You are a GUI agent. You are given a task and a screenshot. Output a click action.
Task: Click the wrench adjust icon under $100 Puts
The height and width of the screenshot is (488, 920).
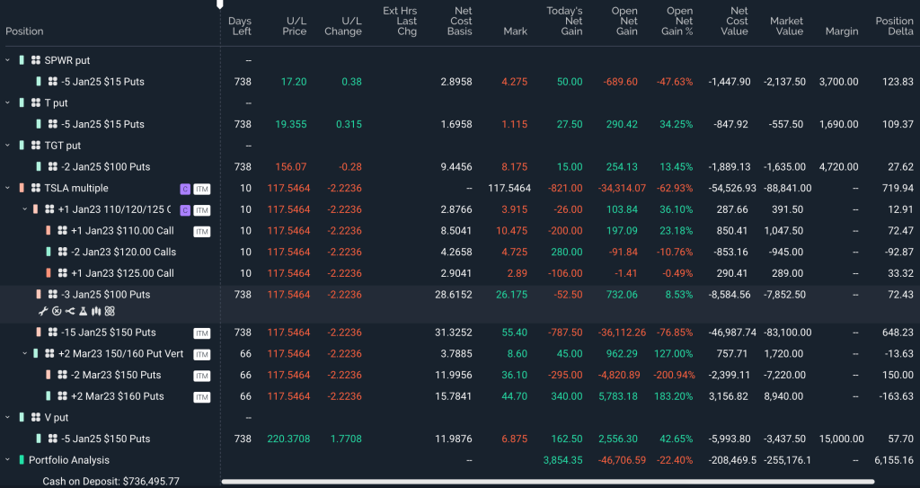(42, 311)
